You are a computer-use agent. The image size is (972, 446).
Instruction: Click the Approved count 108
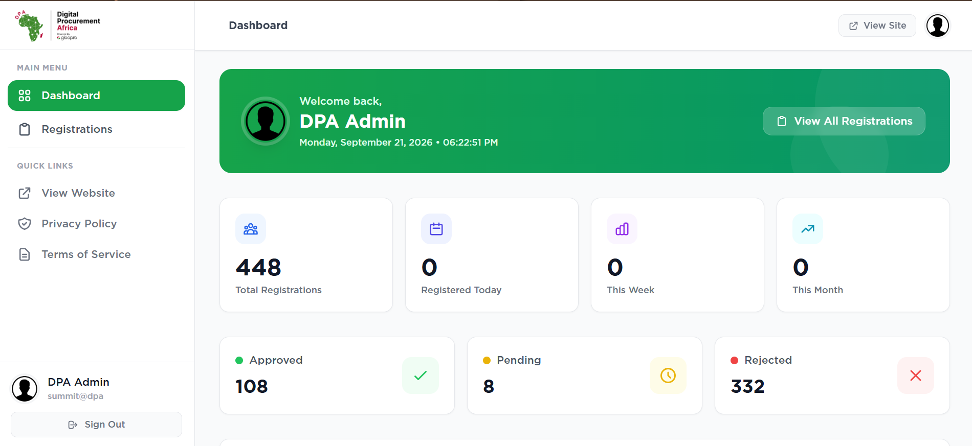click(251, 386)
